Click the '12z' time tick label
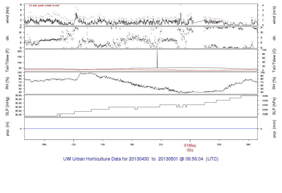282x193 pixels. click(x=73, y=144)
